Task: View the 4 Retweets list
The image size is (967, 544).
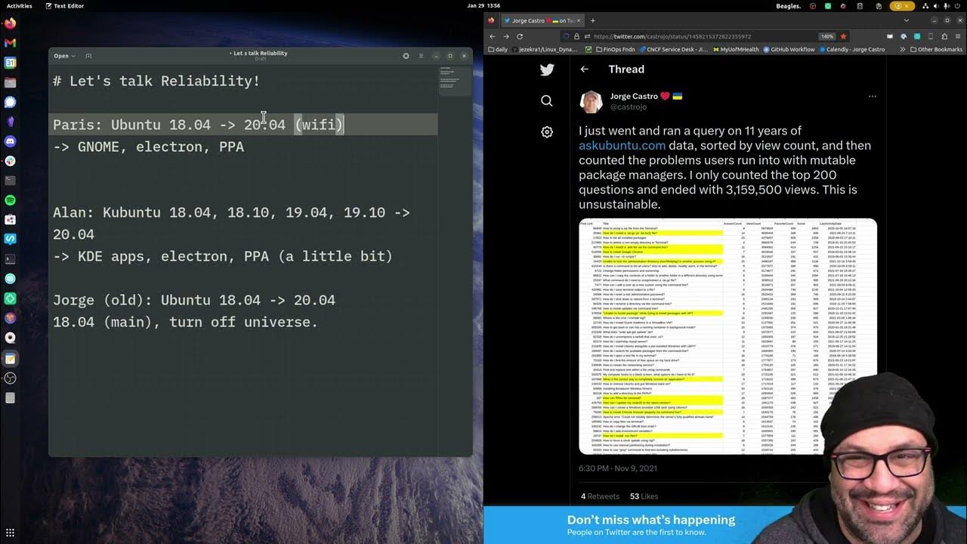Action: [600, 496]
